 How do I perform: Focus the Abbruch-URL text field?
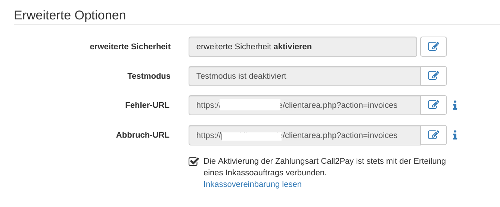coord(305,135)
